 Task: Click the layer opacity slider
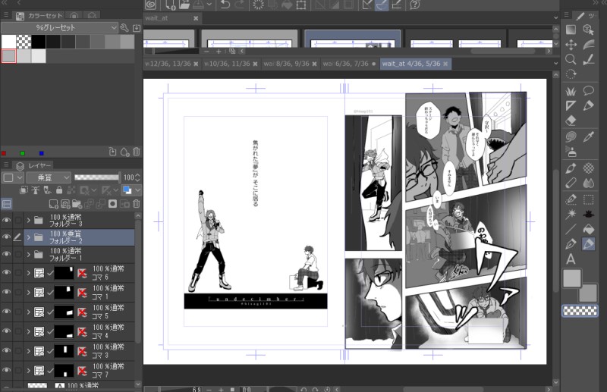(x=96, y=177)
